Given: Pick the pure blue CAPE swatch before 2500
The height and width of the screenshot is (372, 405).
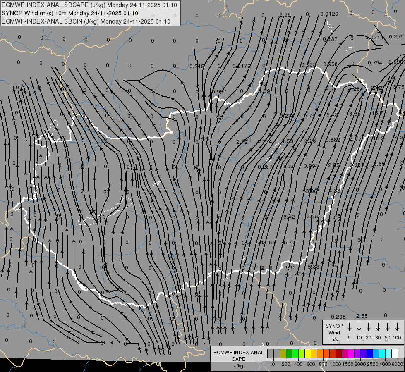Looking at the screenshot, I should click(370, 353).
